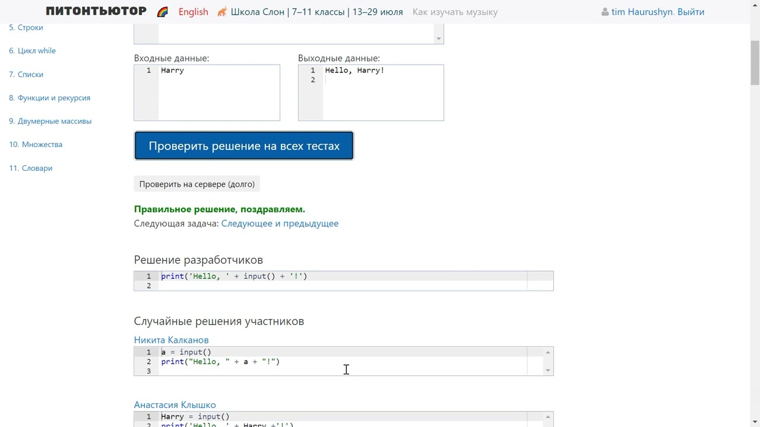Open lesson 5. Строки

coord(26,27)
